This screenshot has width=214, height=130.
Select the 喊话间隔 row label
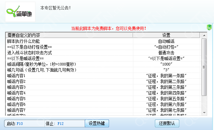(42, 64)
